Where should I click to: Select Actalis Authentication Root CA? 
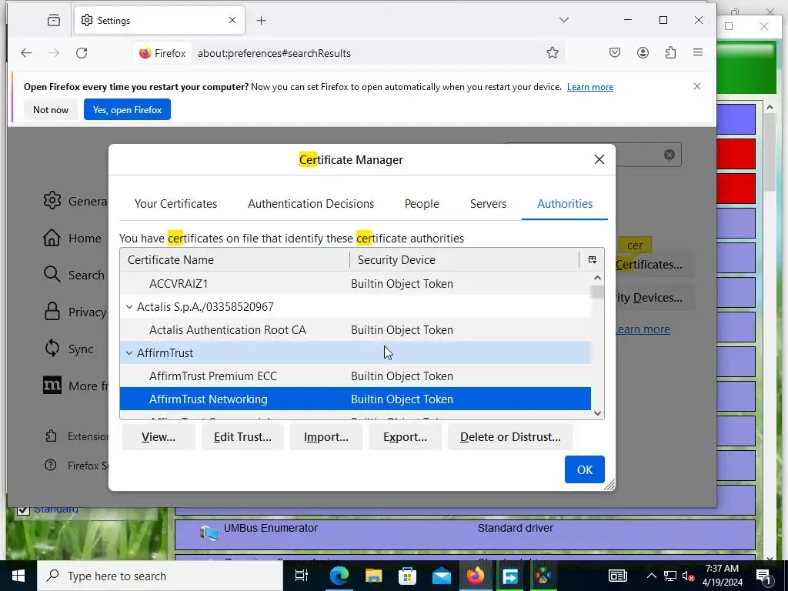pyautogui.click(x=356, y=329)
